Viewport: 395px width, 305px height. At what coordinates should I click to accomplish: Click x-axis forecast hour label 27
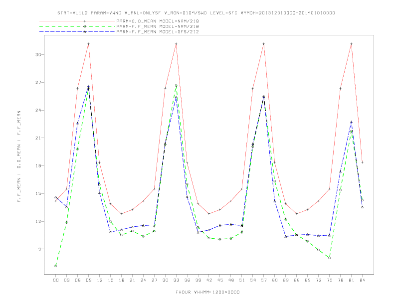click(x=154, y=280)
